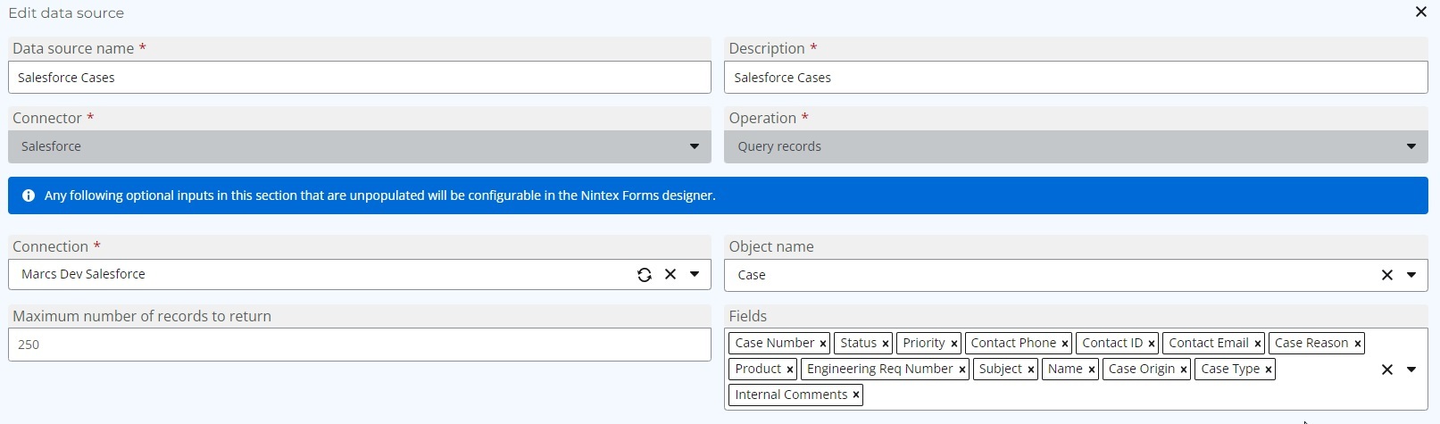Image resolution: width=1440 pixels, height=424 pixels.
Task: Open the Connector Salesforce dropdown
Action: tap(695, 146)
